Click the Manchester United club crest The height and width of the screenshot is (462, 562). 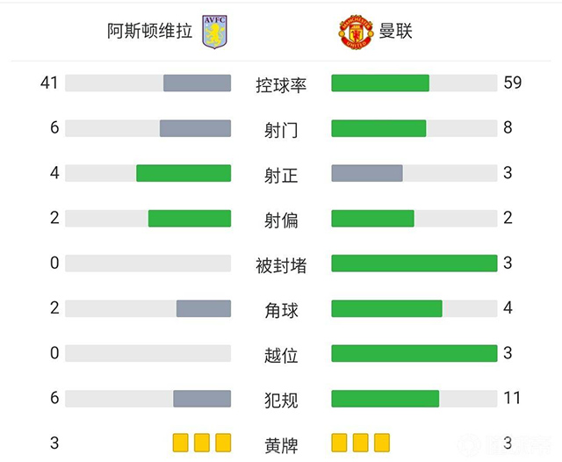click(x=356, y=32)
